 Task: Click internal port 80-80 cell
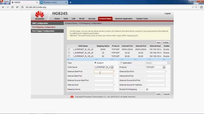141,56
